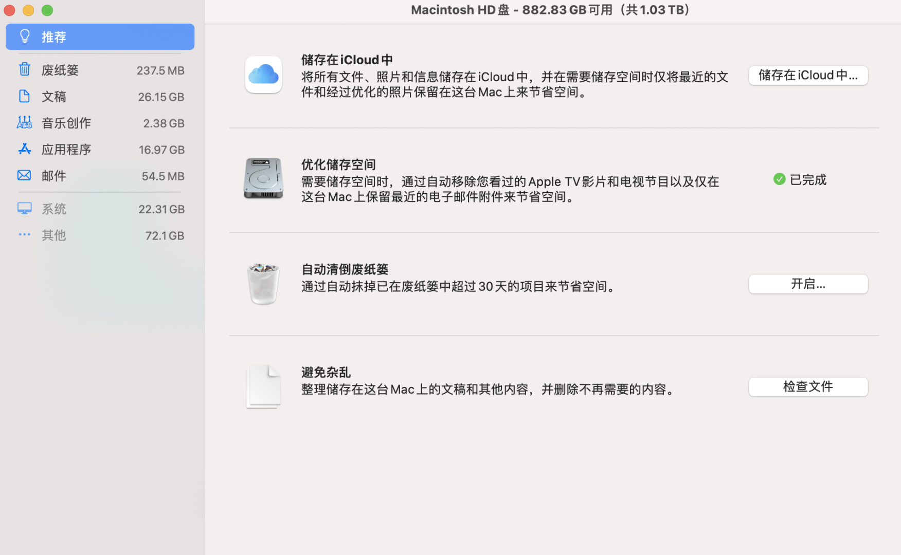Click the full trash bin icon
The height and width of the screenshot is (555, 901).
pyautogui.click(x=263, y=284)
